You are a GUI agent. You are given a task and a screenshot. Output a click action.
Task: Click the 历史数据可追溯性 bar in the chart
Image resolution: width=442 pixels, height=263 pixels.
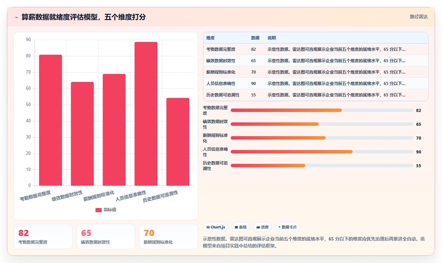(178, 142)
